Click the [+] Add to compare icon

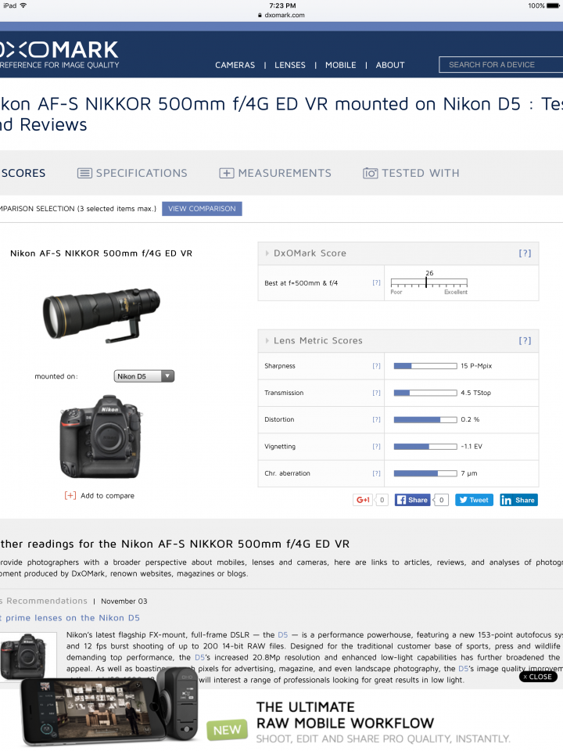(70, 495)
